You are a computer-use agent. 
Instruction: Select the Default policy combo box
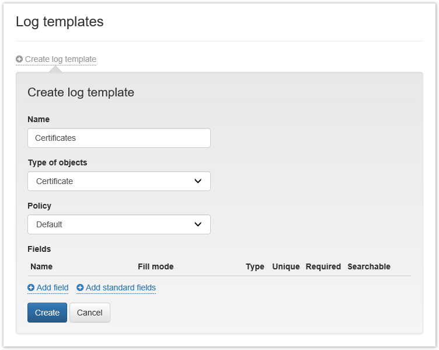[119, 224]
